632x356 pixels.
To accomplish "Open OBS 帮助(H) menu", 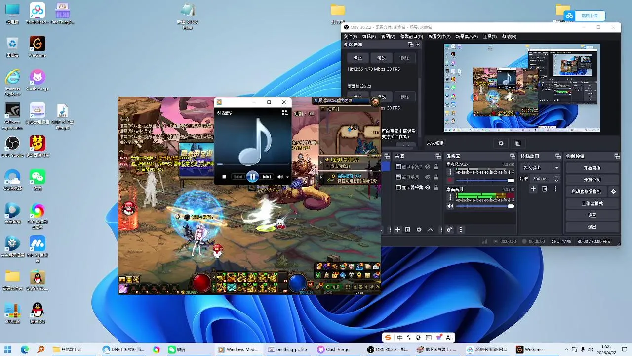I will click(509, 36).
